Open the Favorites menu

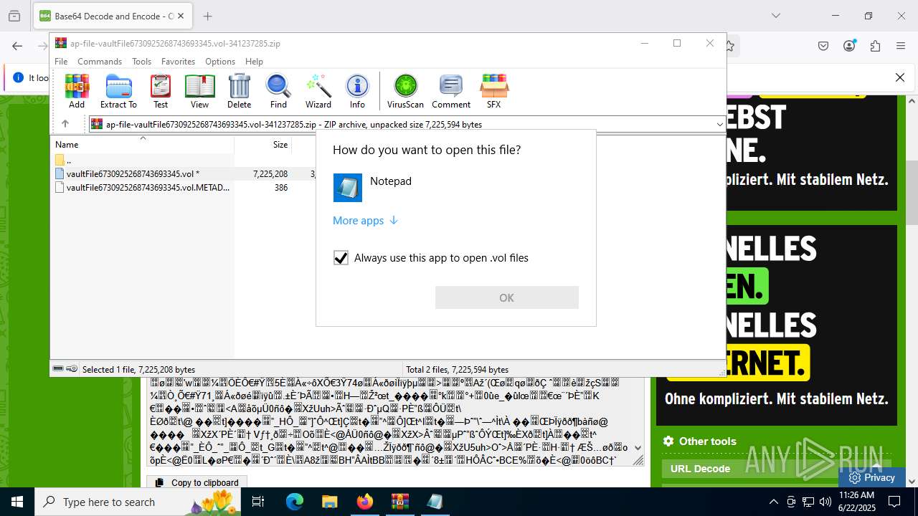pos(178,62)
